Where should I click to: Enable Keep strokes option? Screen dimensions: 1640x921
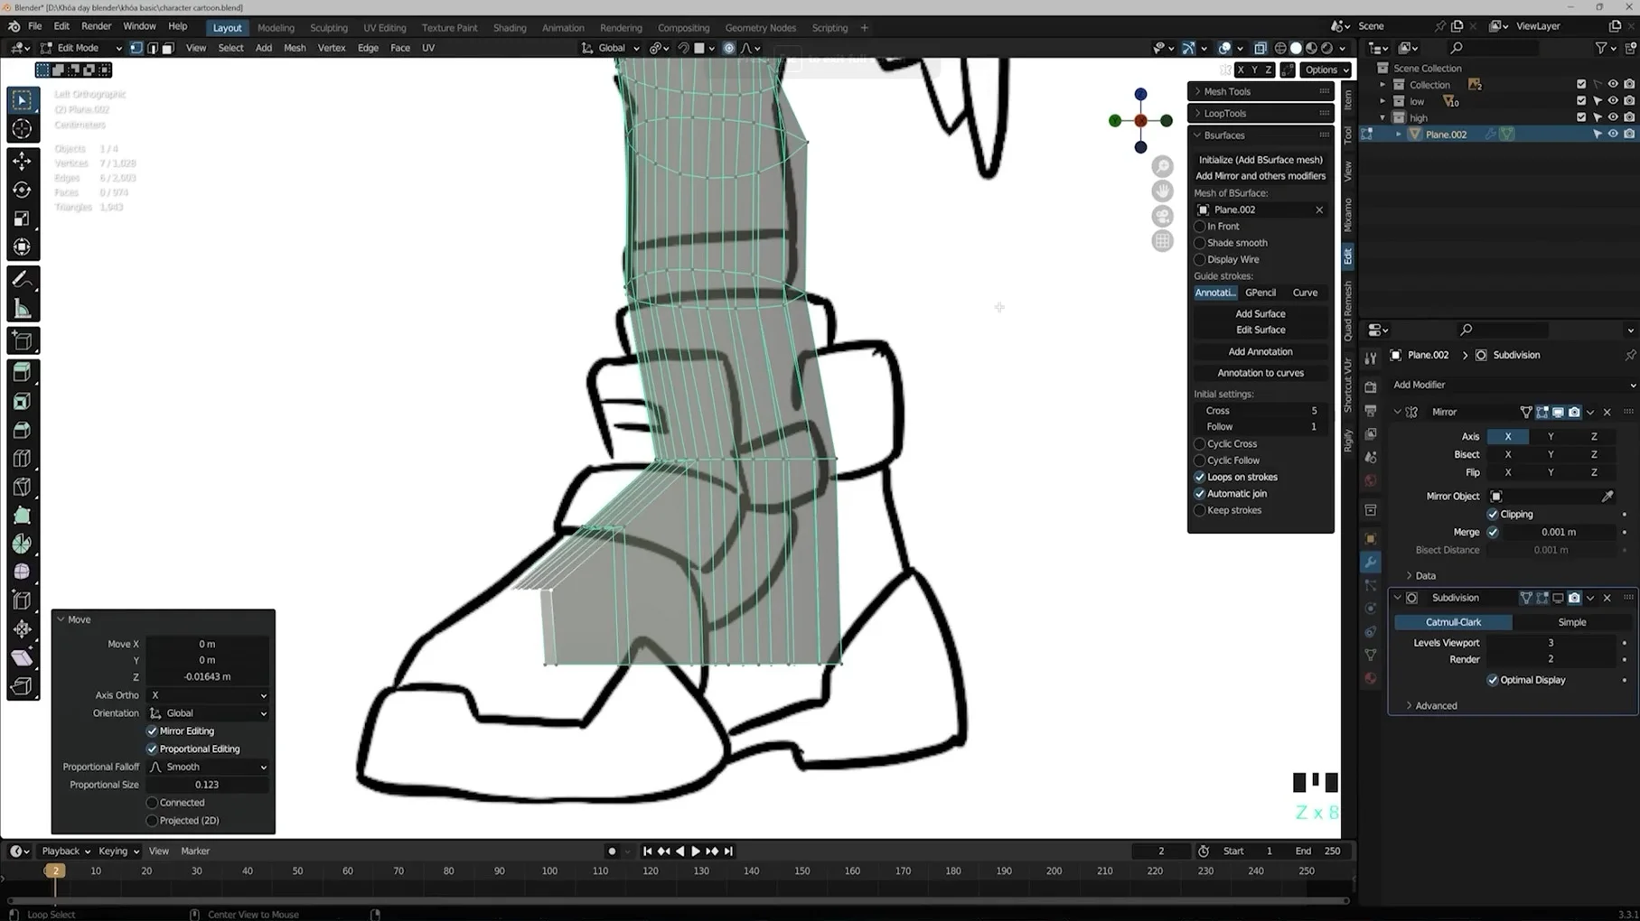[1200, 511]
